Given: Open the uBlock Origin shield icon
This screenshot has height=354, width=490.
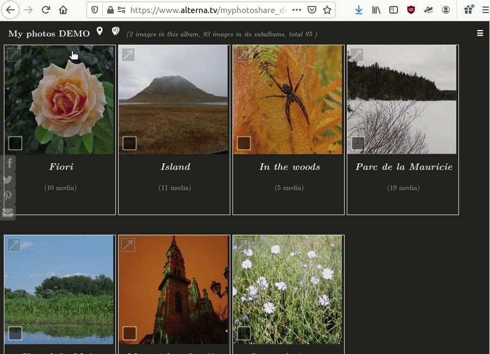Looking at the screenshot, I should pos(410,10).
